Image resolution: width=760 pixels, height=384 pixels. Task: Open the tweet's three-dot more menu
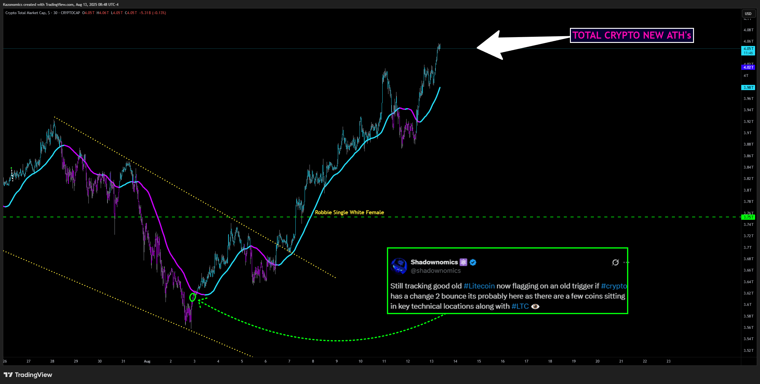coord(626,262)
